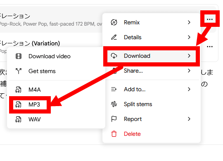Click the Get stems branching icon

19,71
